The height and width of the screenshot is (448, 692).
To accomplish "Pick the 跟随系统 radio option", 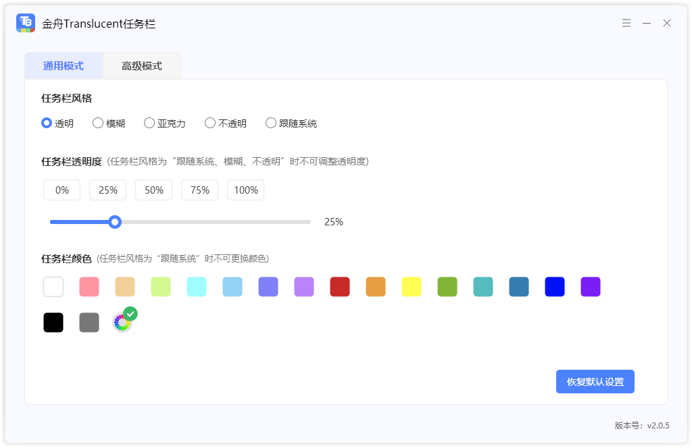I will click(x=271, y=123).
